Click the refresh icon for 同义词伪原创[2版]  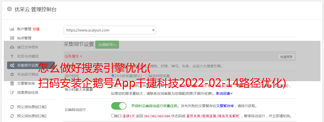click(x=12, y=116)
